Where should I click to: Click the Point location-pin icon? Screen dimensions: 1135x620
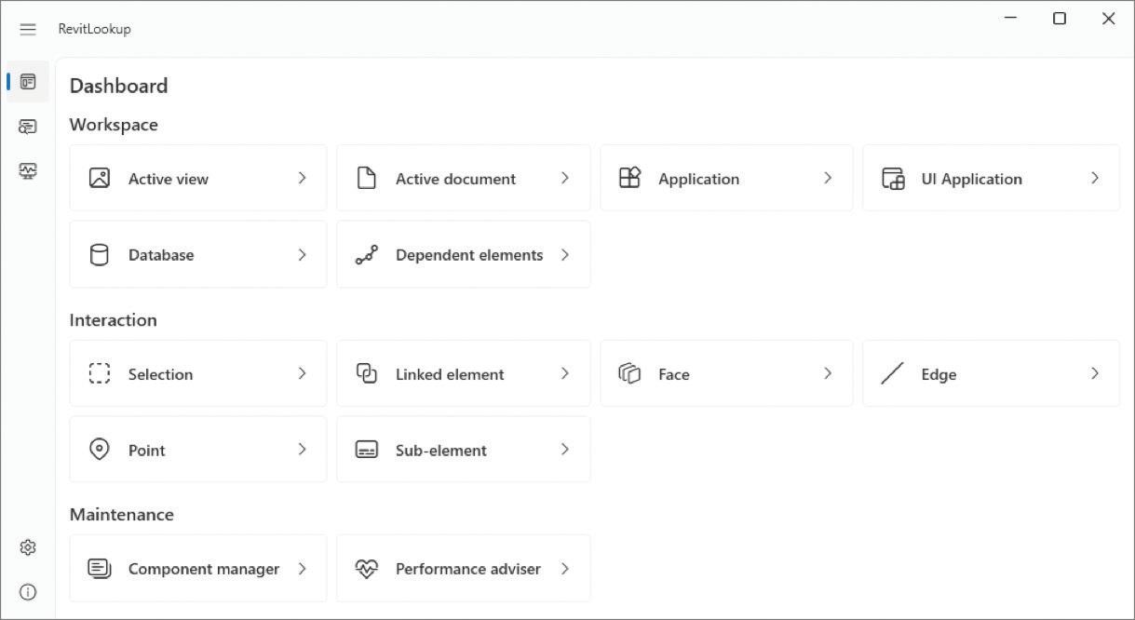(x=100, y=450)
